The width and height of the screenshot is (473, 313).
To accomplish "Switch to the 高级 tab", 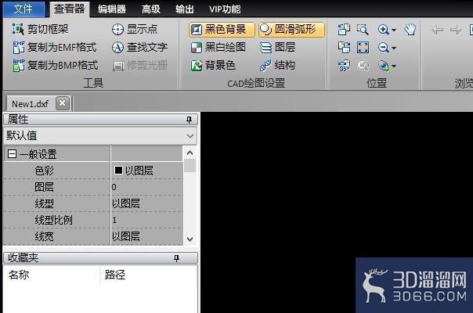I will [x=151, y=9].
